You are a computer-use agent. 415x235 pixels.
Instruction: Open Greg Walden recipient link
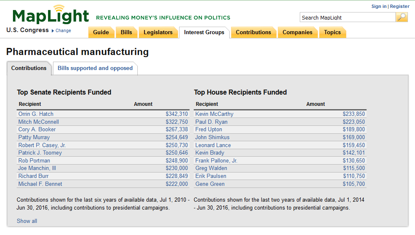point(211,168)
